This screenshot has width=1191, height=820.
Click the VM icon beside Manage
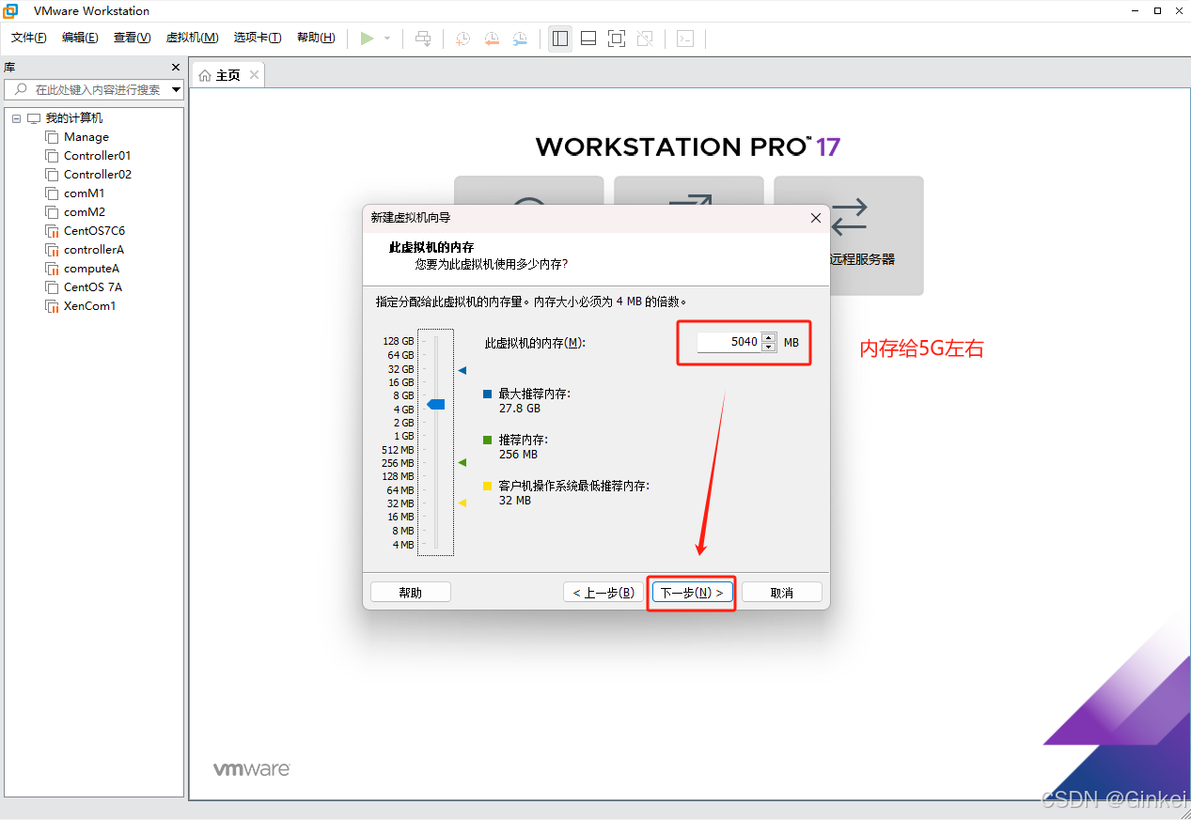click(x=52, y=137)
